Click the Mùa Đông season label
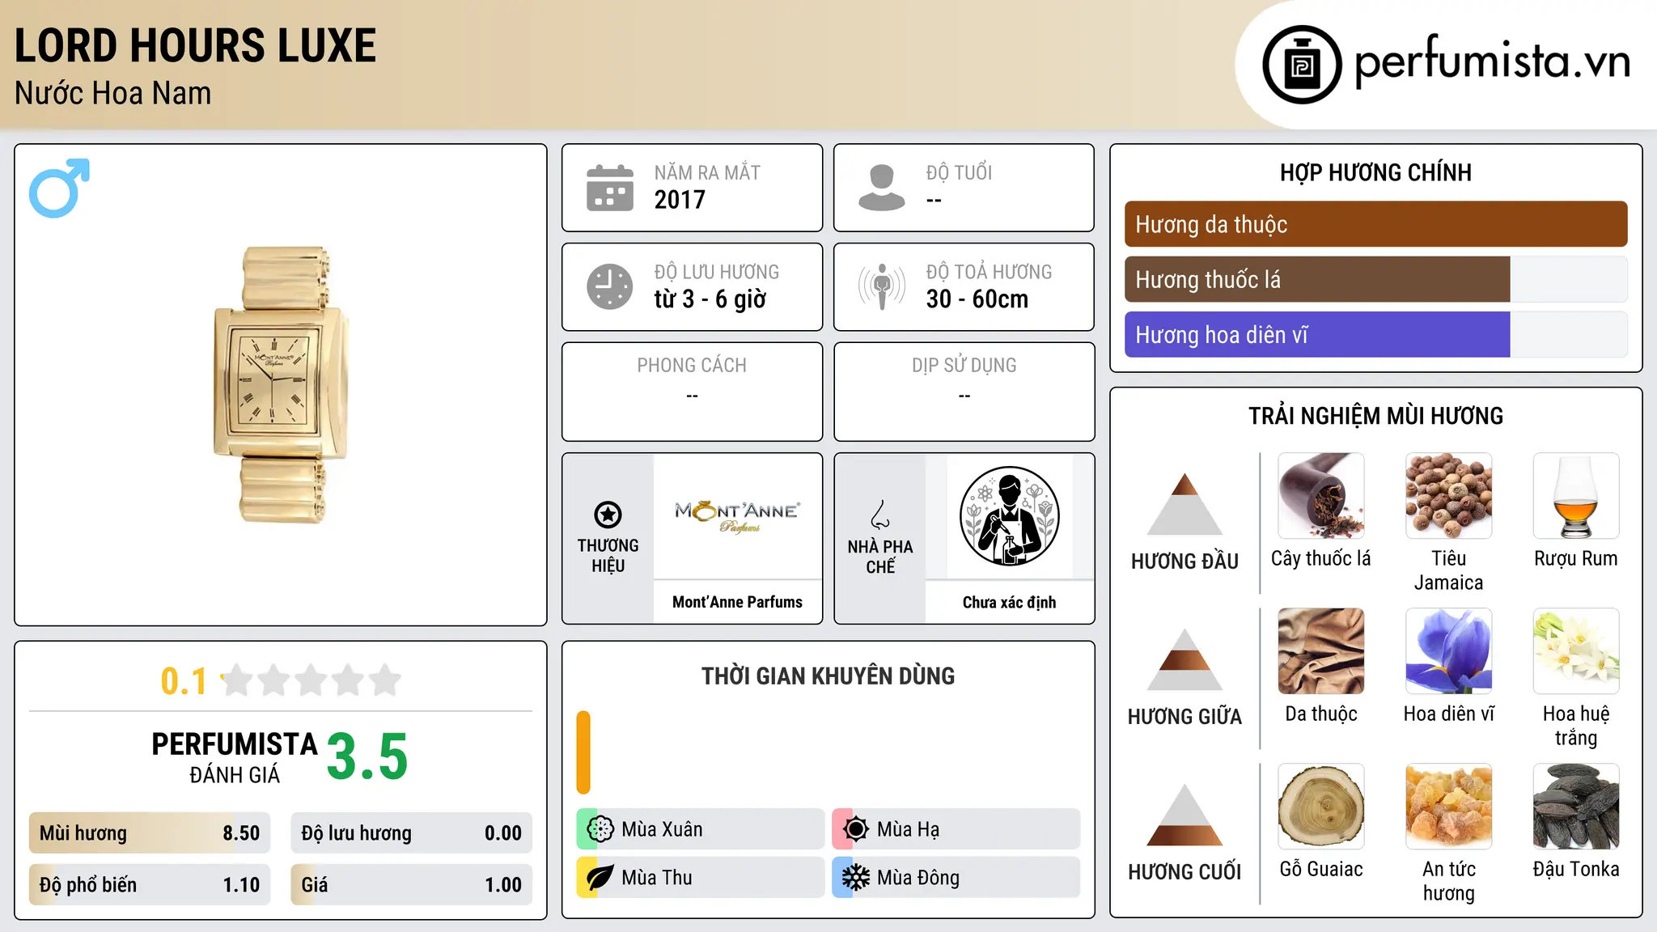The image size is (1657, 932). [x=918, y=878]
